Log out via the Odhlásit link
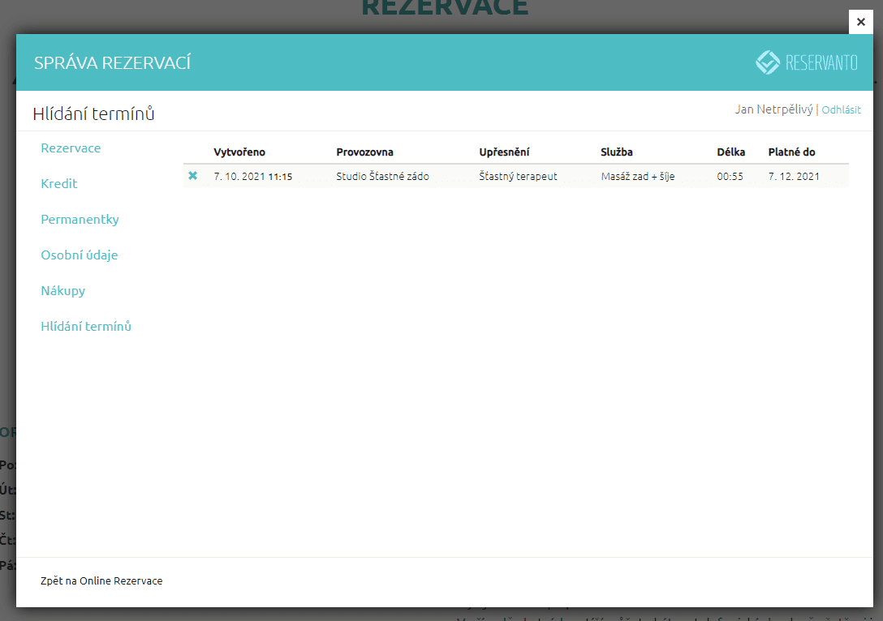The width and height of the screenshot is (883, 621). click(841, 109)
